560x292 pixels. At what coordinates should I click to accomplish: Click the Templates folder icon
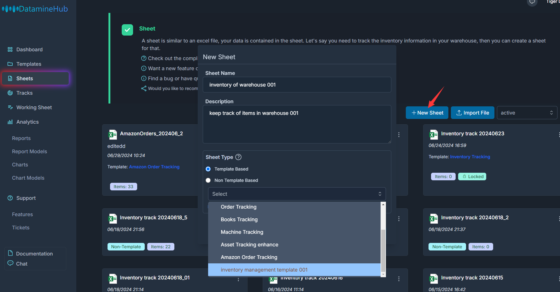[x=10, y=64]
